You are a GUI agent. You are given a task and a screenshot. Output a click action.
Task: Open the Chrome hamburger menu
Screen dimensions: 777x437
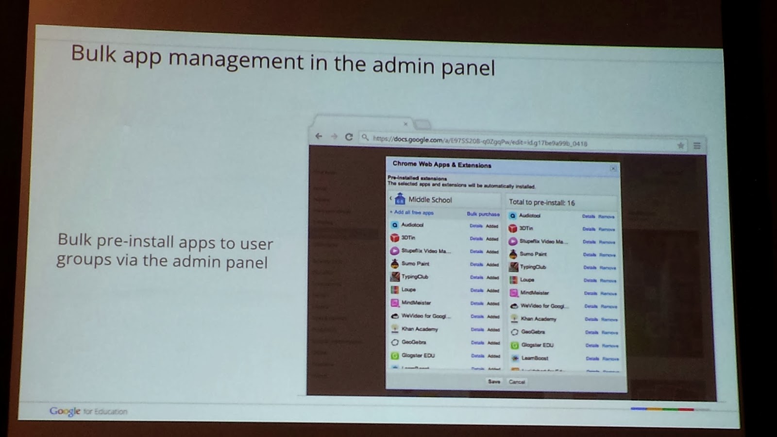[x=697, y=146]
